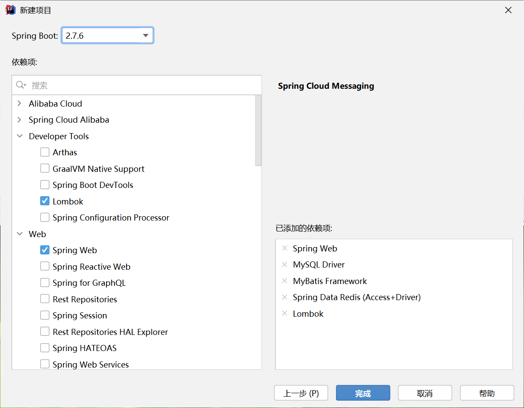
Task: Remove Lombok from added dependencies list
Action: [285, 314]
